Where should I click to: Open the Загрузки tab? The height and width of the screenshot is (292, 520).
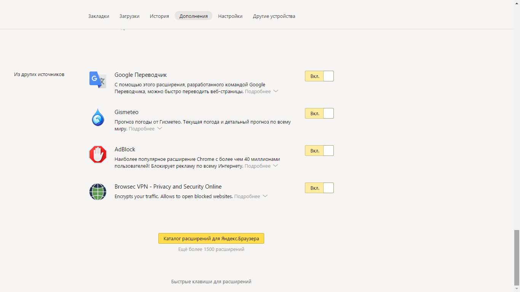tap(129, 16)
